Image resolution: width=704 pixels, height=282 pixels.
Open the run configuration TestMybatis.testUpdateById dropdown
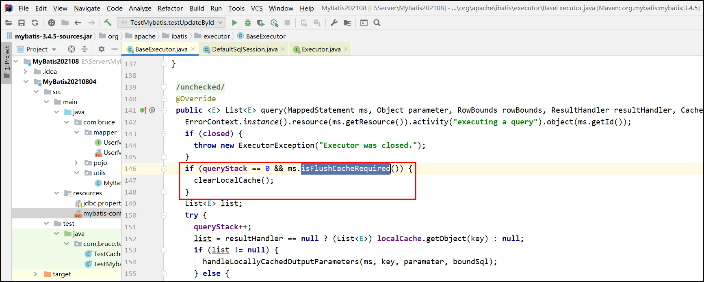172,23
